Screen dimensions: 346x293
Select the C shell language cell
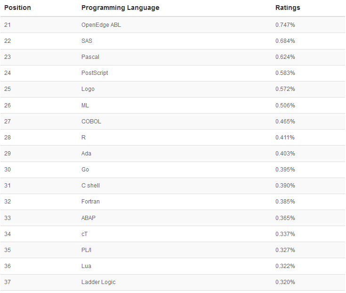(x=90, y=186)
